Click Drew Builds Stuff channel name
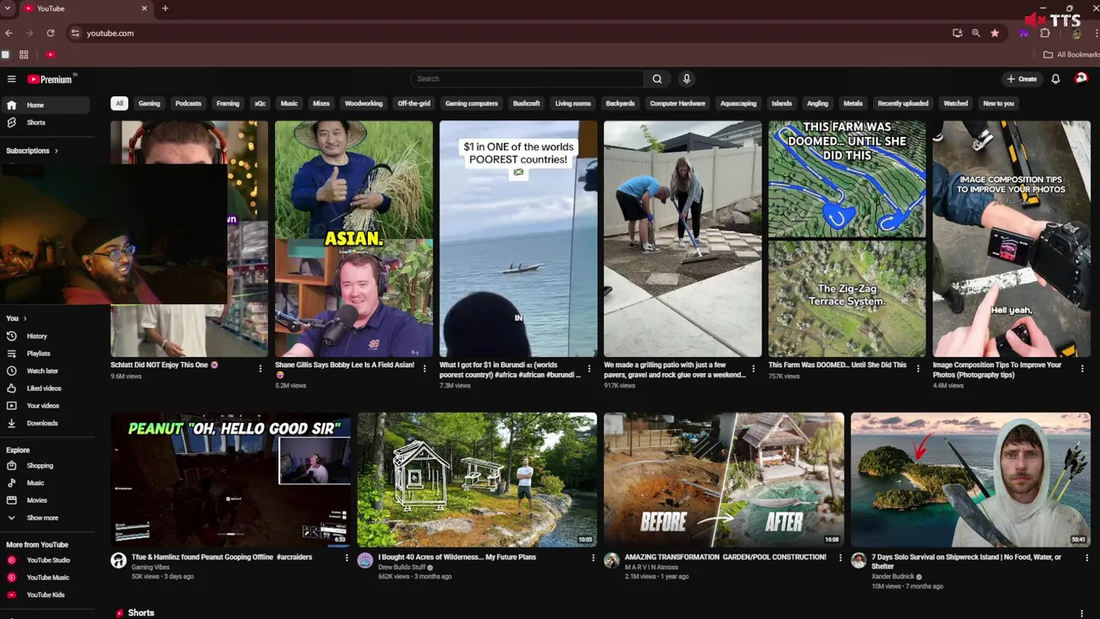 [x=402, y=567]
